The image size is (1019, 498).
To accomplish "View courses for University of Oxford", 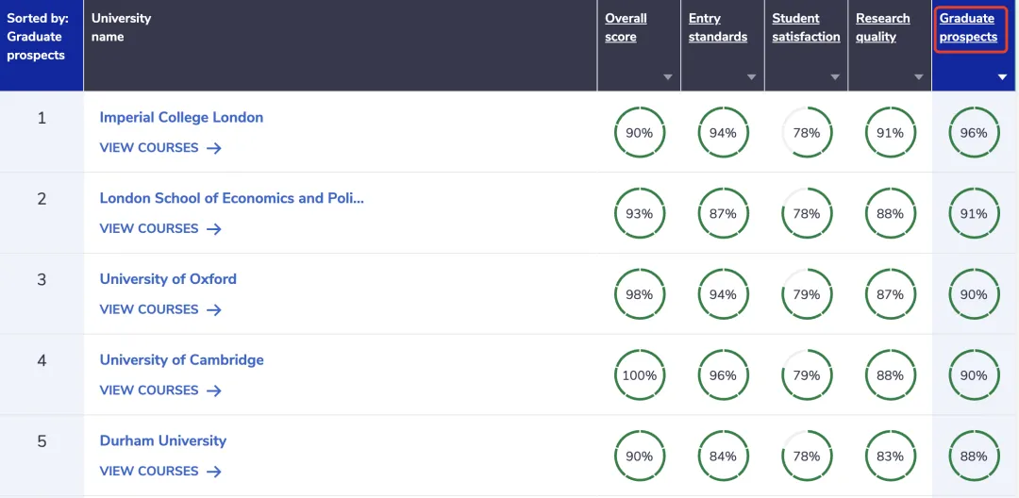I will coord(149,309).
